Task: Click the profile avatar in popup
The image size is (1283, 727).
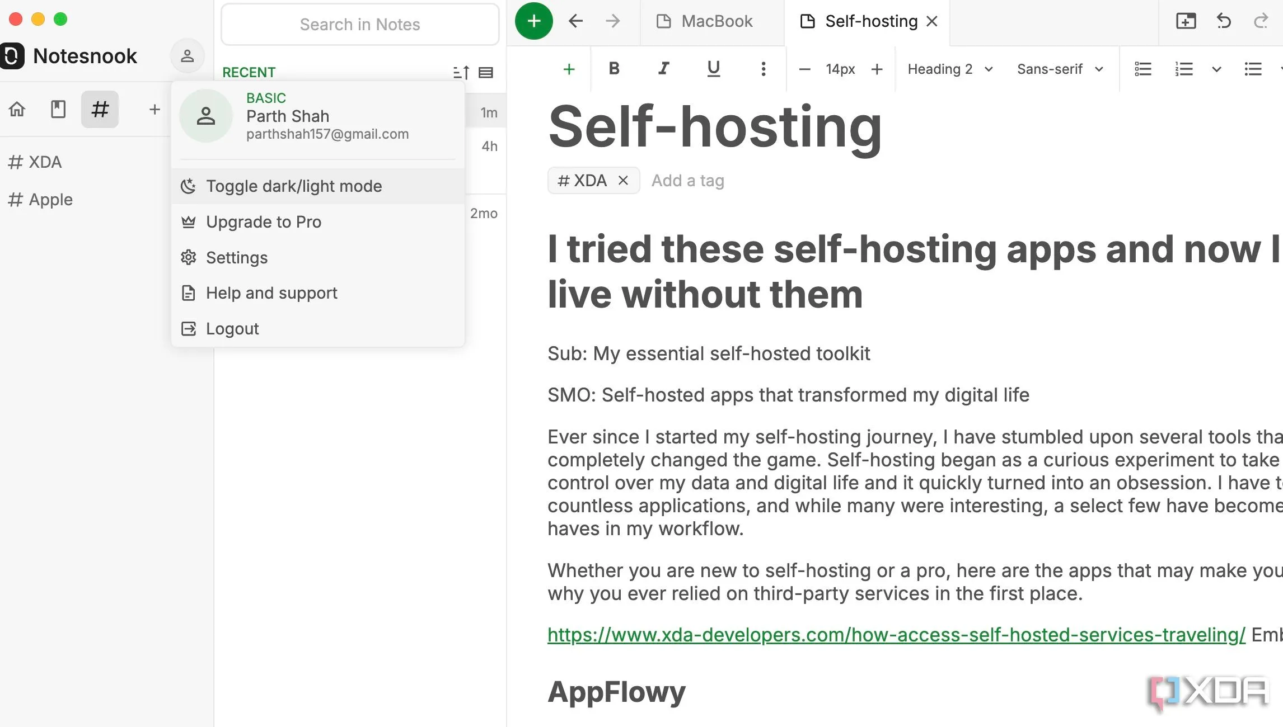Action: coord(205,116)
